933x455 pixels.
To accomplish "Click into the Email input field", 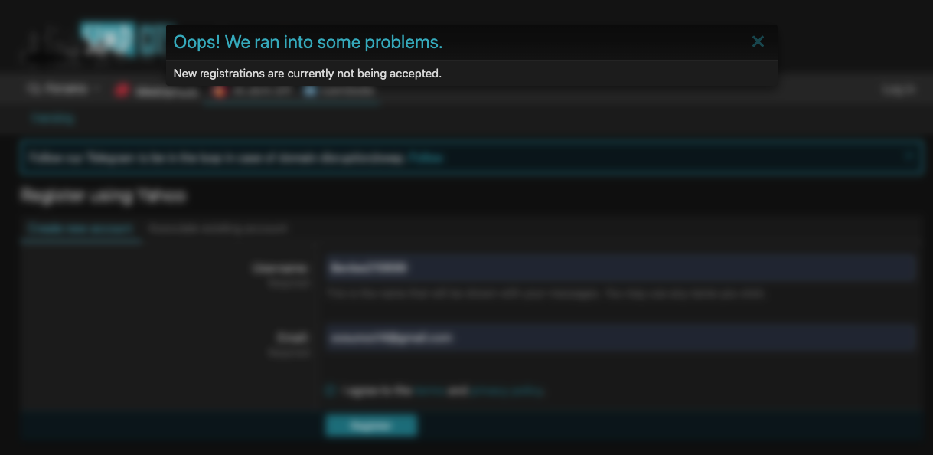I will [620, 338].
